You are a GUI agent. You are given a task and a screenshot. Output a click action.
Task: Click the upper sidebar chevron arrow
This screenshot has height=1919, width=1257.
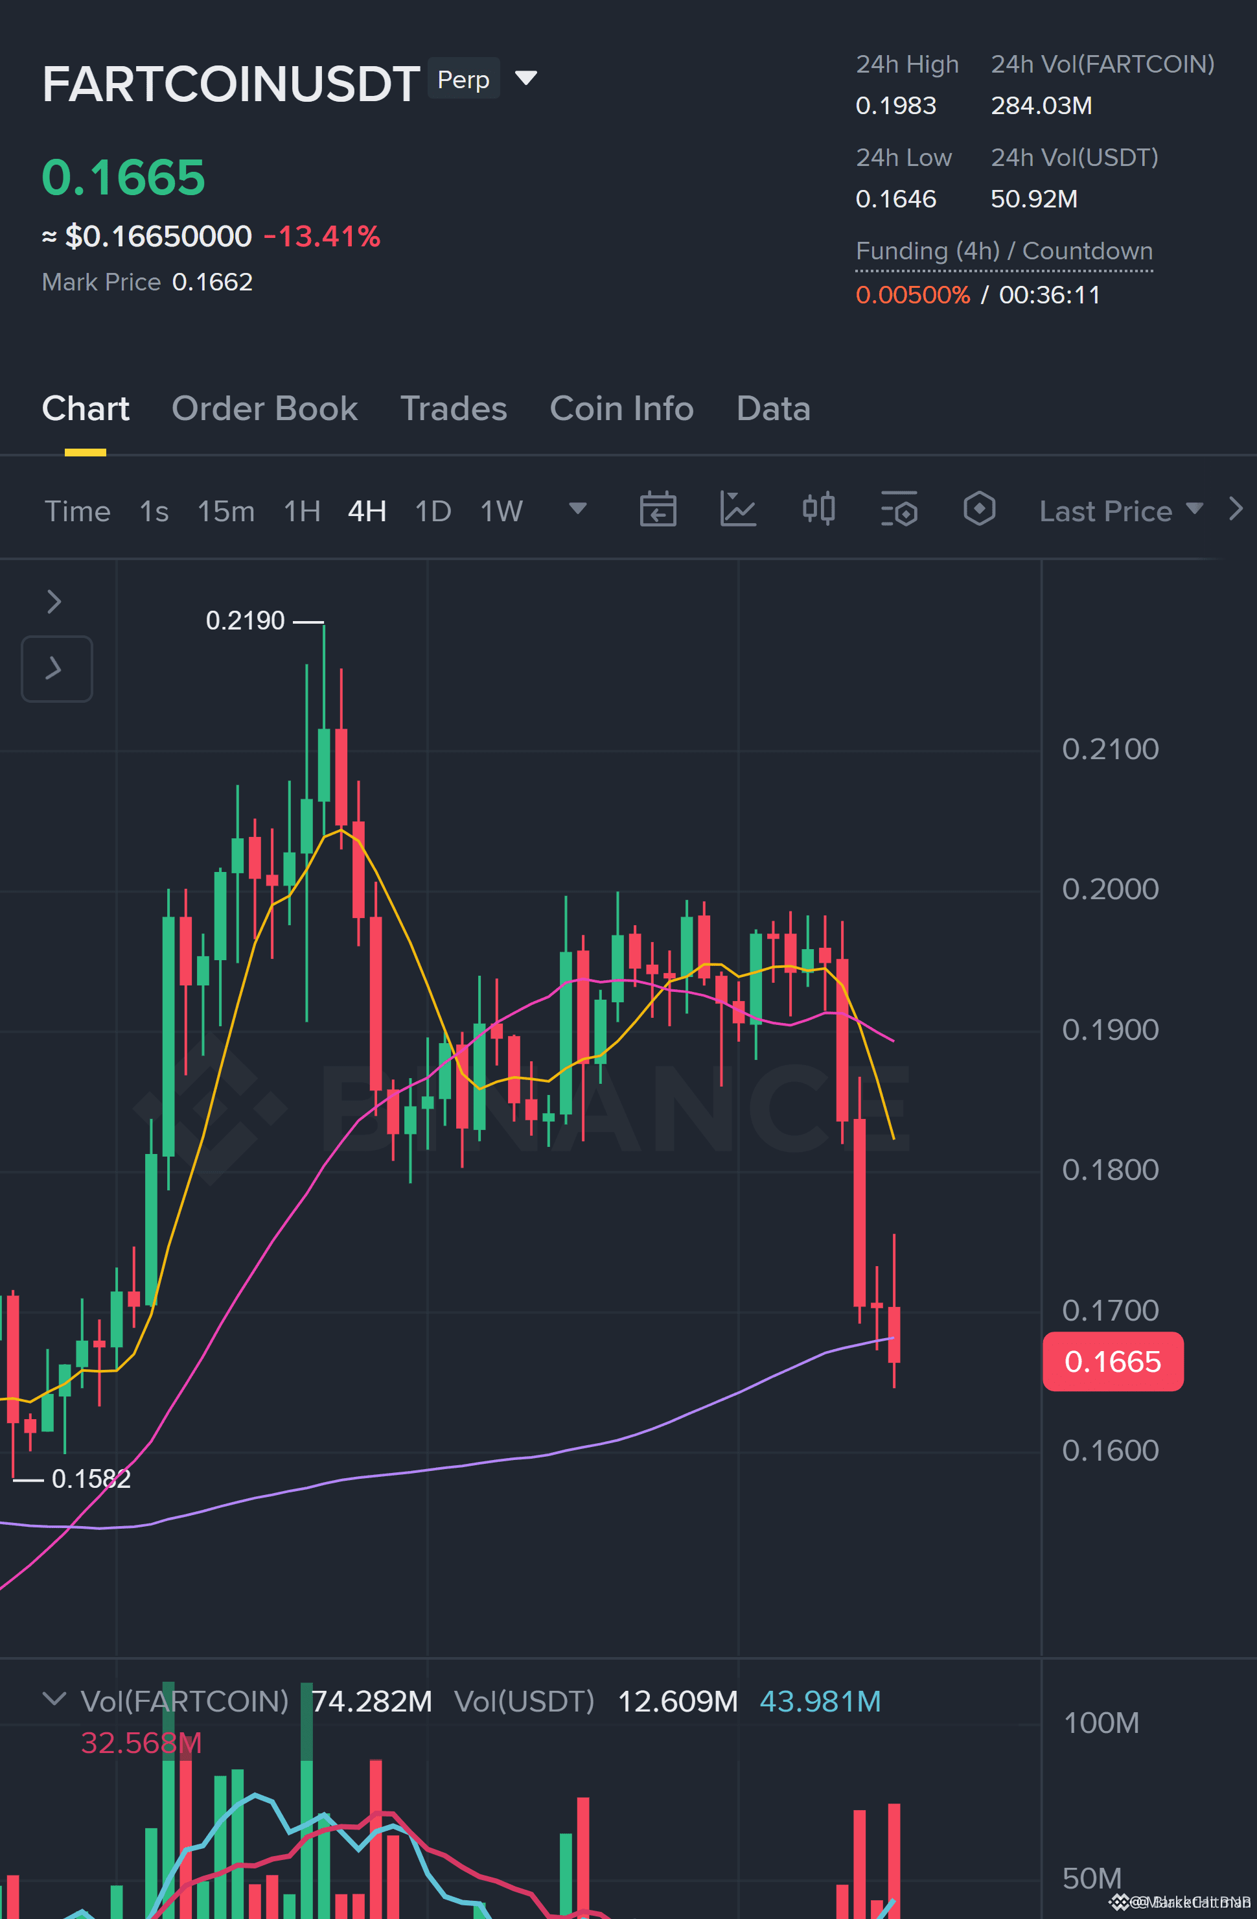(54, 602)
